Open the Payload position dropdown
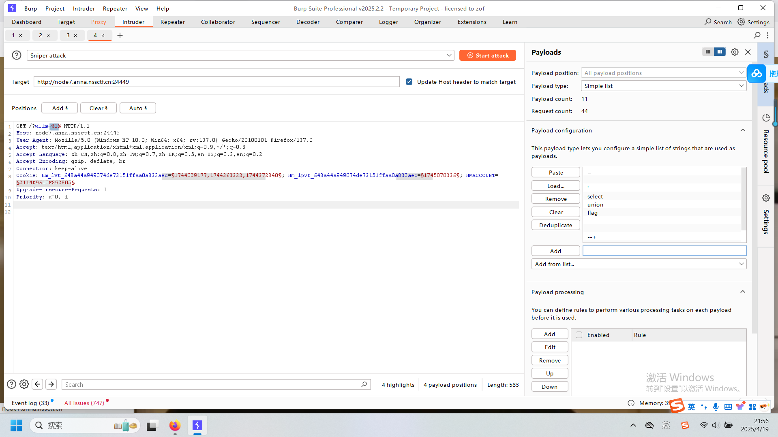The height and width of the screenshot is (437, 778). (664, 73)
